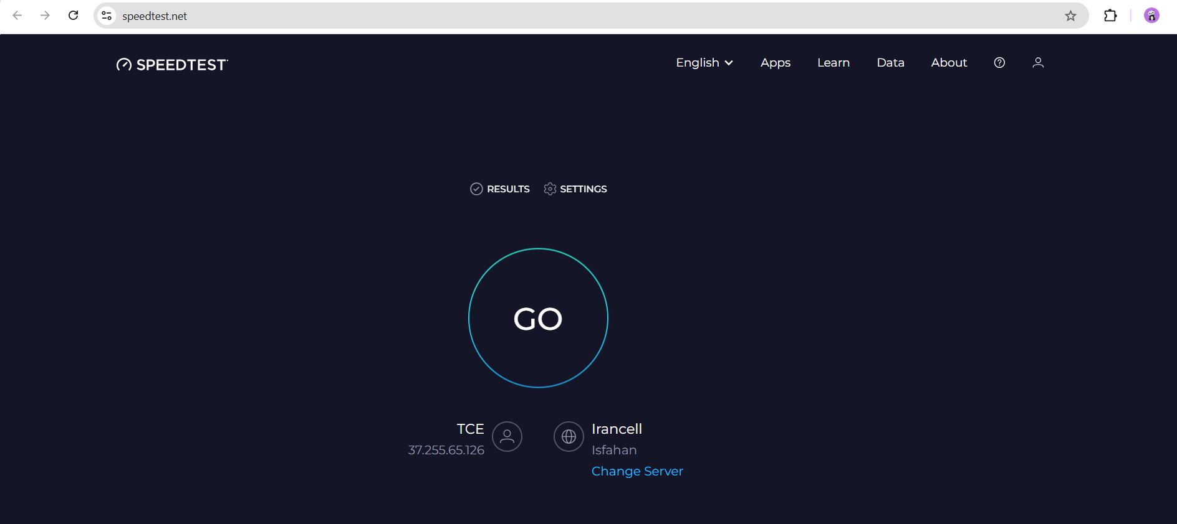Expand the English language dropdown

coord(704,63)
